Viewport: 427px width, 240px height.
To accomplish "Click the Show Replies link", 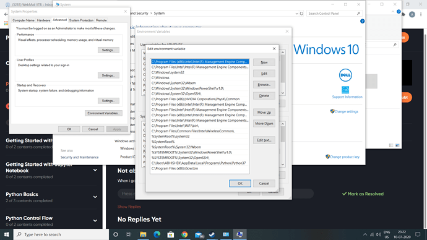I will click(129, 207).
